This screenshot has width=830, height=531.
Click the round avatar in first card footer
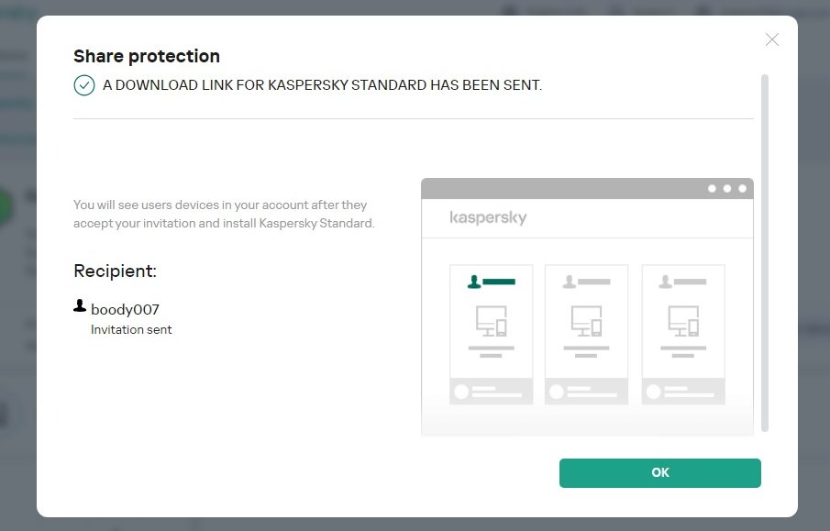pyautogui.click(x=461, y=392)
